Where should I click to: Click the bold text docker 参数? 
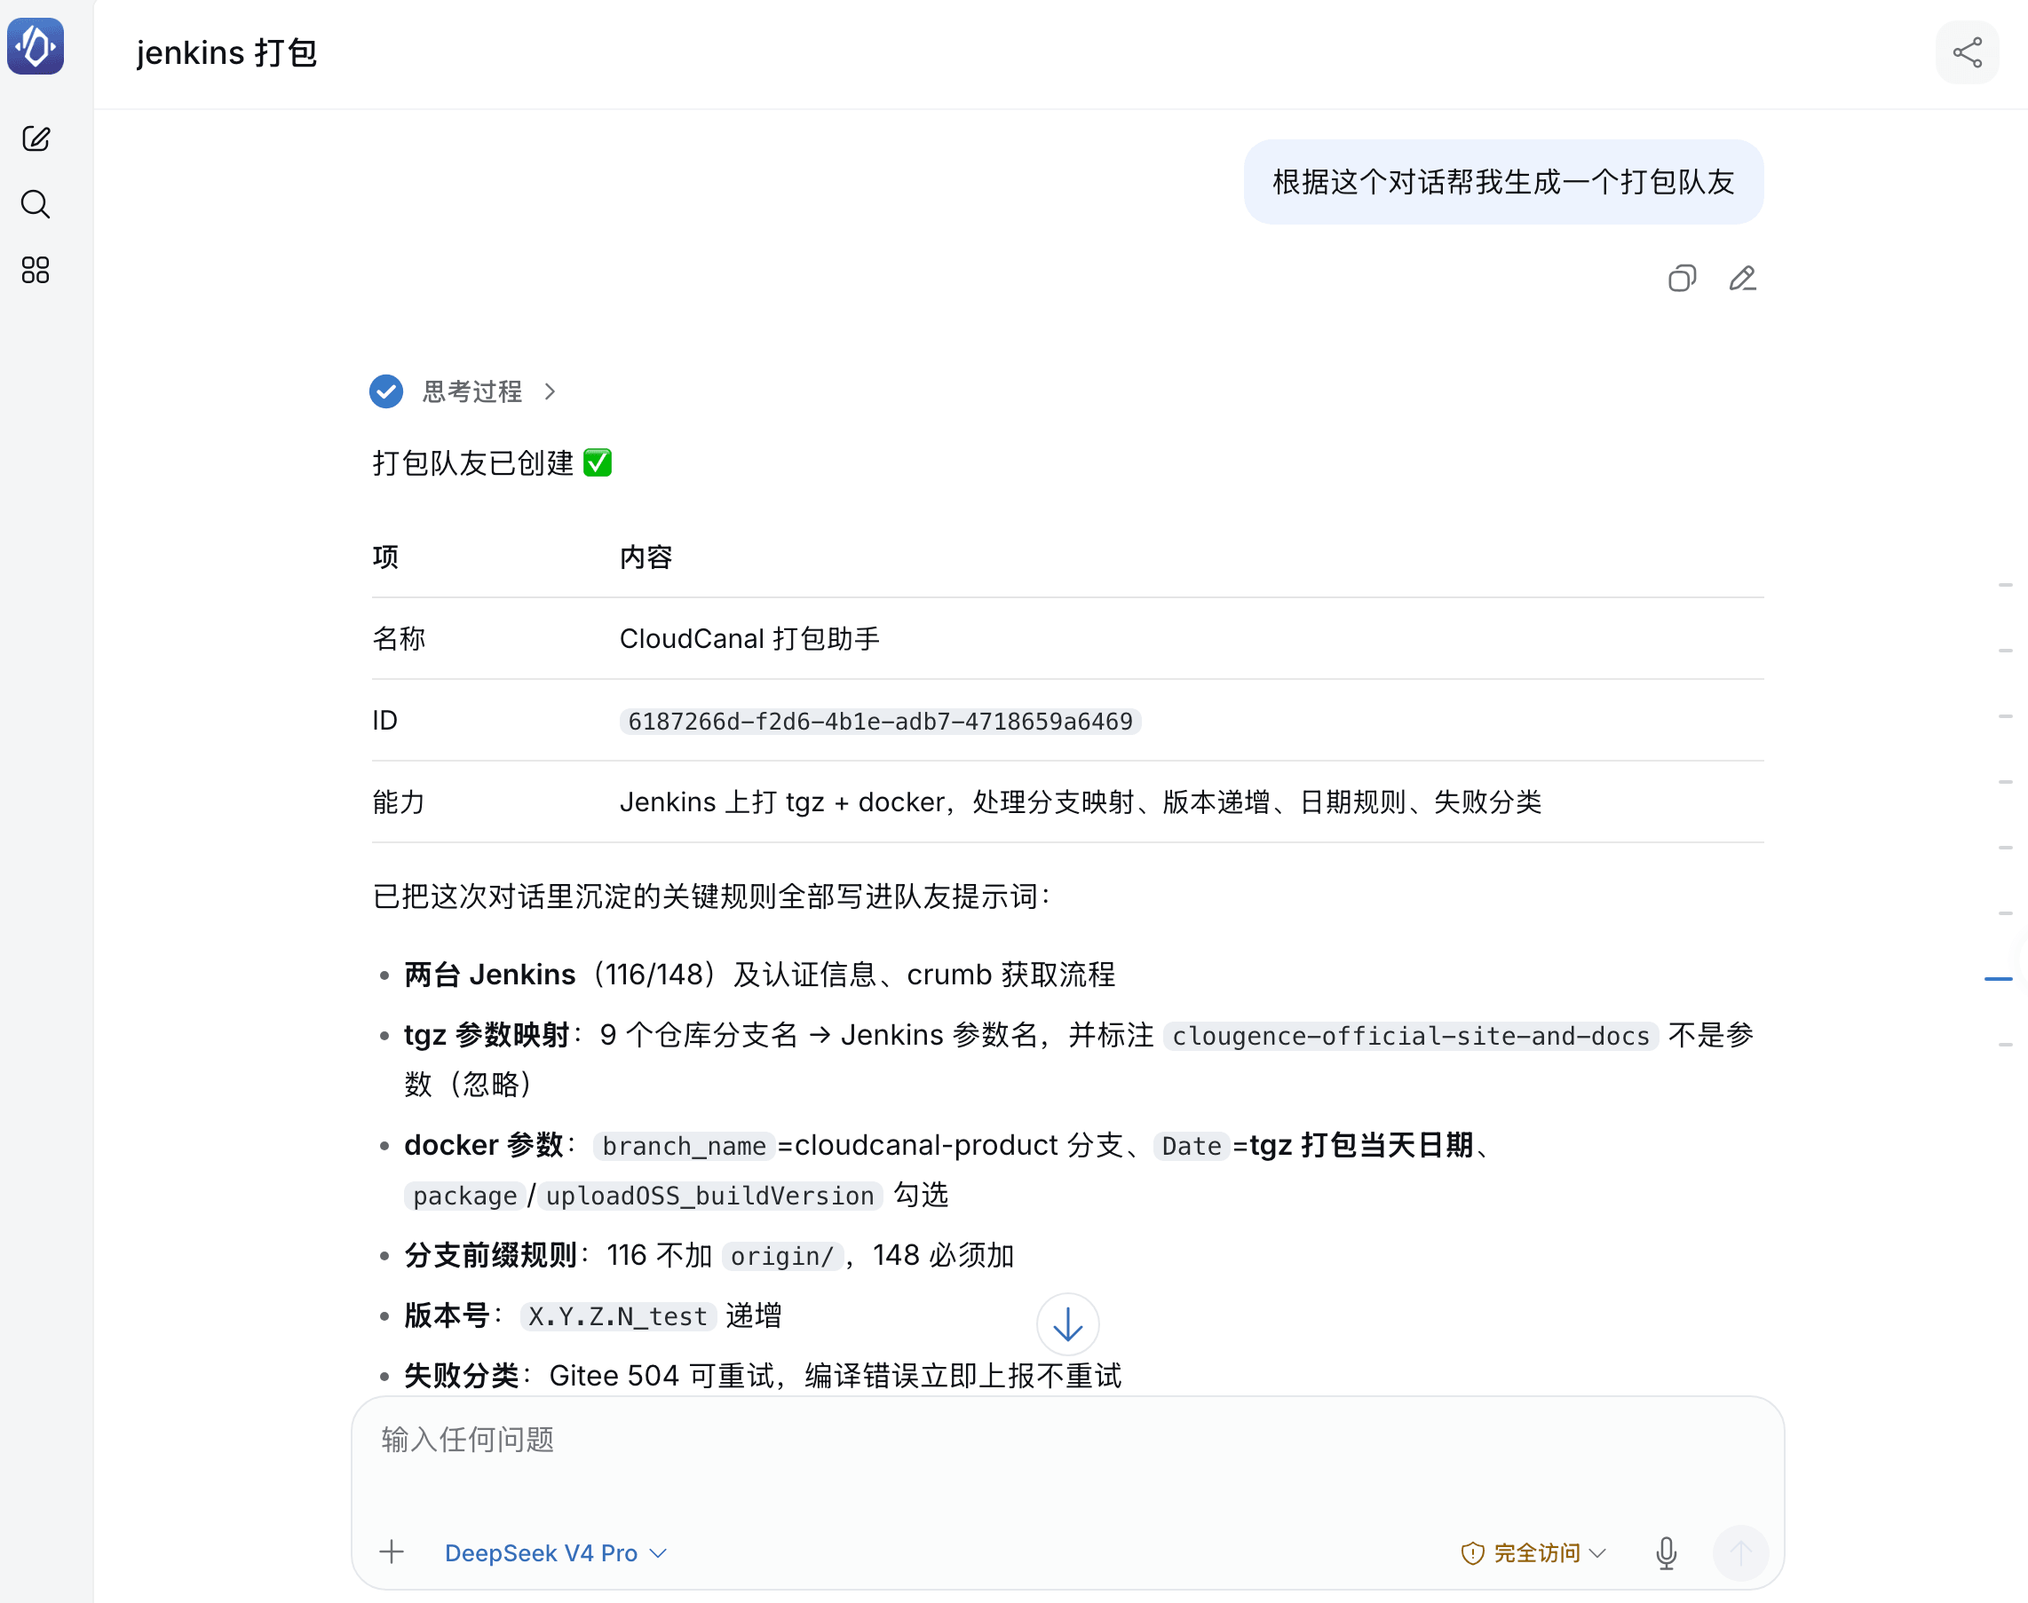point(484,1145)
